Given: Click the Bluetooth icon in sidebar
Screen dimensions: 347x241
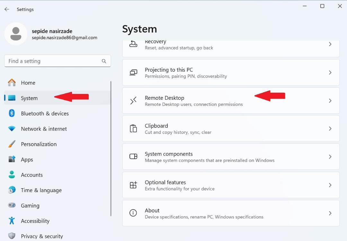Looking at the screenshot, I should click(12, 113).
